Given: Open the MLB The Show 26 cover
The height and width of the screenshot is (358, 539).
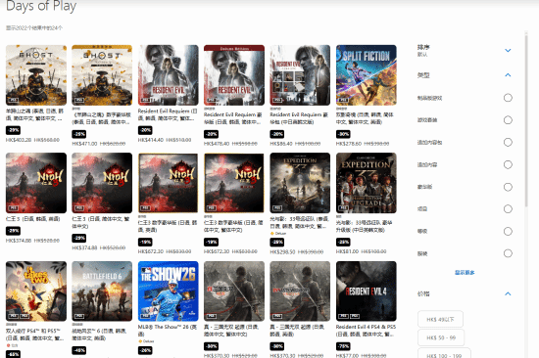Looking at the screenshot, I should tap(169, 291).
